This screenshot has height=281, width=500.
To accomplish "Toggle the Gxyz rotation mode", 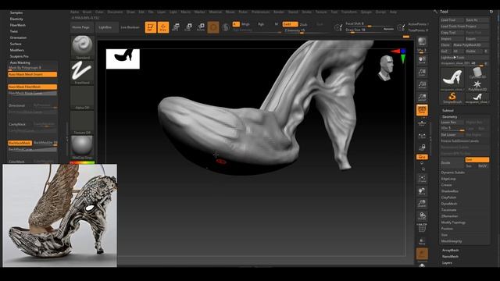I will pyautogui.click(x=422, y=157).
